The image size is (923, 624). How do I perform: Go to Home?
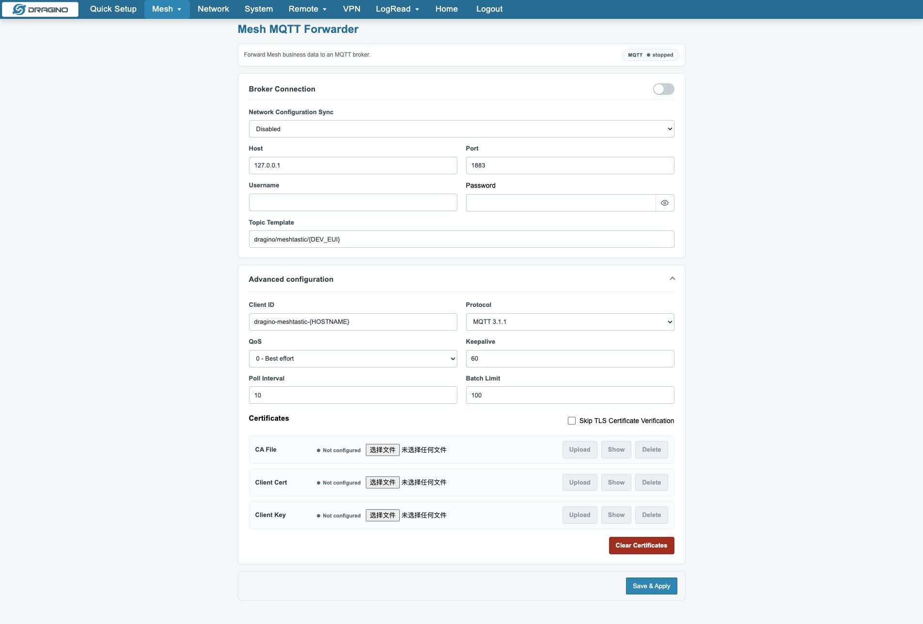coord(446,9)
